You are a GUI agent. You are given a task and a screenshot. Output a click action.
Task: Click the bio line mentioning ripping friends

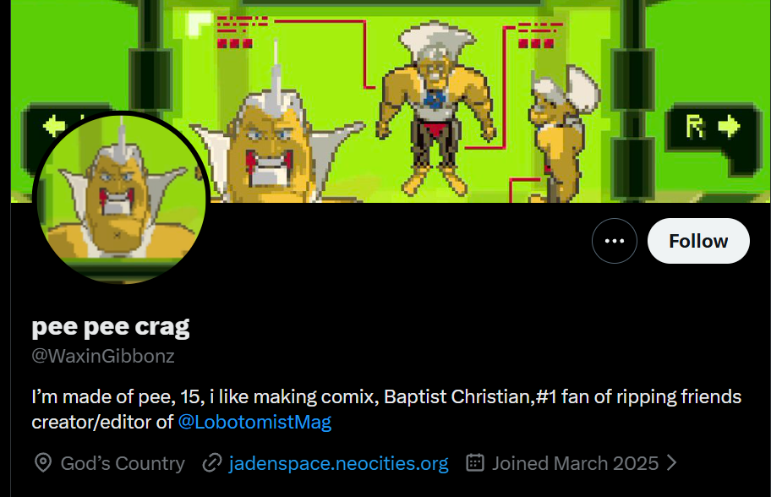[386, 396]
